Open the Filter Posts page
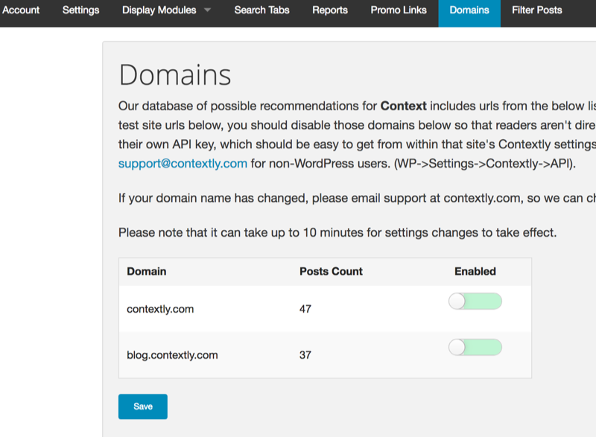 click(537, 10)
